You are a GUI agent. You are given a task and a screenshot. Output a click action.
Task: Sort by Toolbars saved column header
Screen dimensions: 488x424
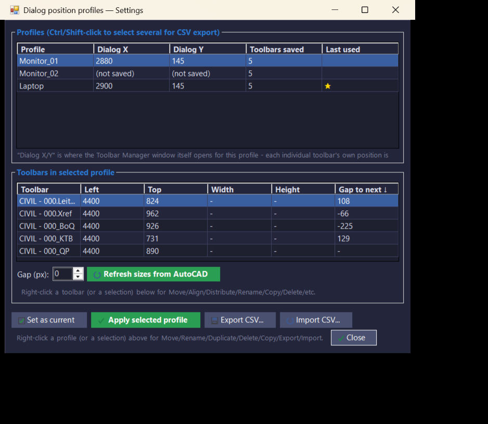click(284, 49)
